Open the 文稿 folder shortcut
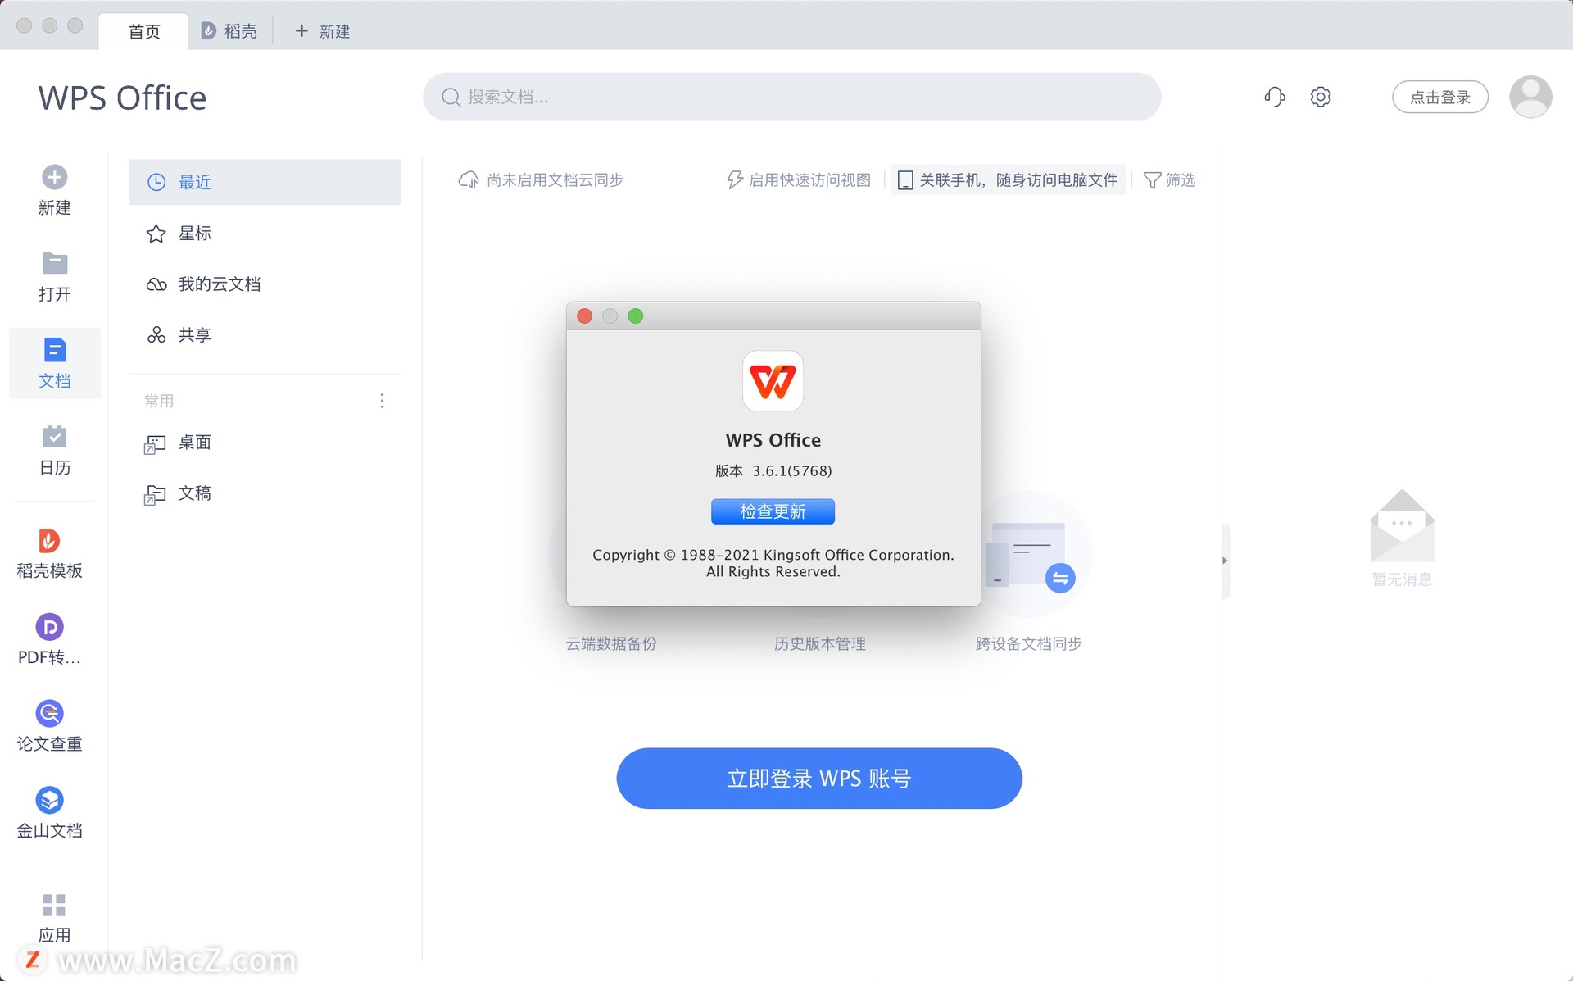 pos(265,493)
